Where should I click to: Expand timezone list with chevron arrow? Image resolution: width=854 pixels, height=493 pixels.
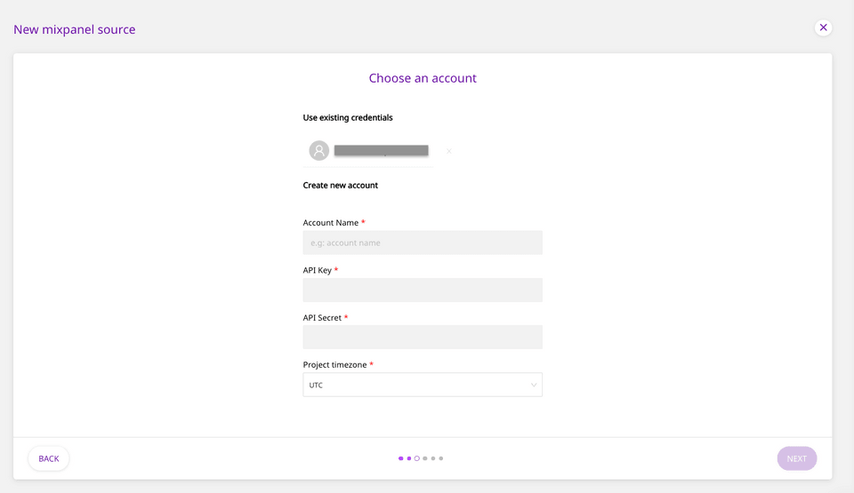pyautogui.click(x=534, y=385)
